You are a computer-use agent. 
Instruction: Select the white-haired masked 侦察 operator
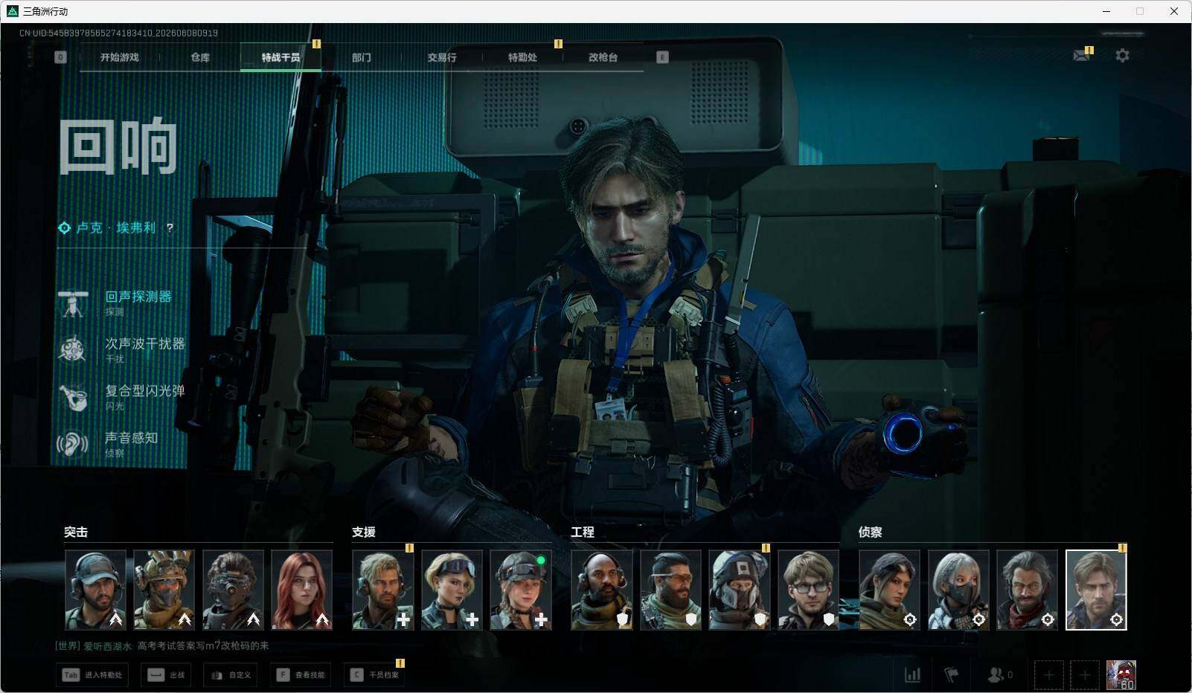pos(958,590)
